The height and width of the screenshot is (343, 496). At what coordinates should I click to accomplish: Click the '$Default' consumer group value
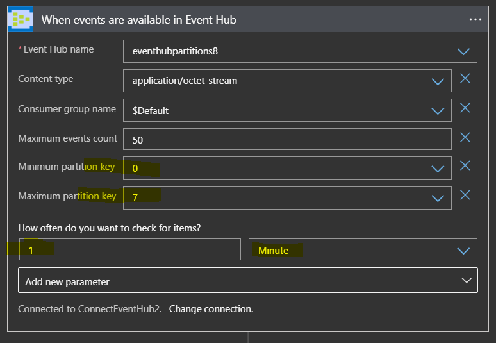coord(150,111)
